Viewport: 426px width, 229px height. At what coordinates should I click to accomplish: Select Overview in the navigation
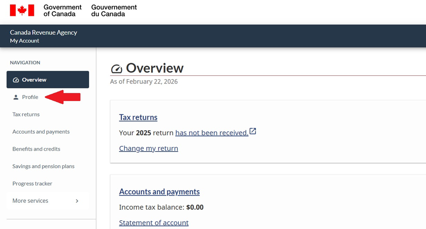[34, 80]
